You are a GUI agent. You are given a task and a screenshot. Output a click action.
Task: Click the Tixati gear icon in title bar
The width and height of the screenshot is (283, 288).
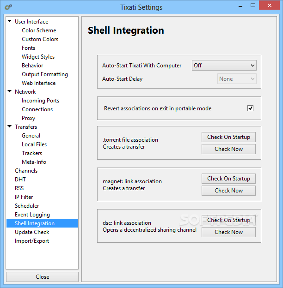pyautogui.click(x=8, y=7)
